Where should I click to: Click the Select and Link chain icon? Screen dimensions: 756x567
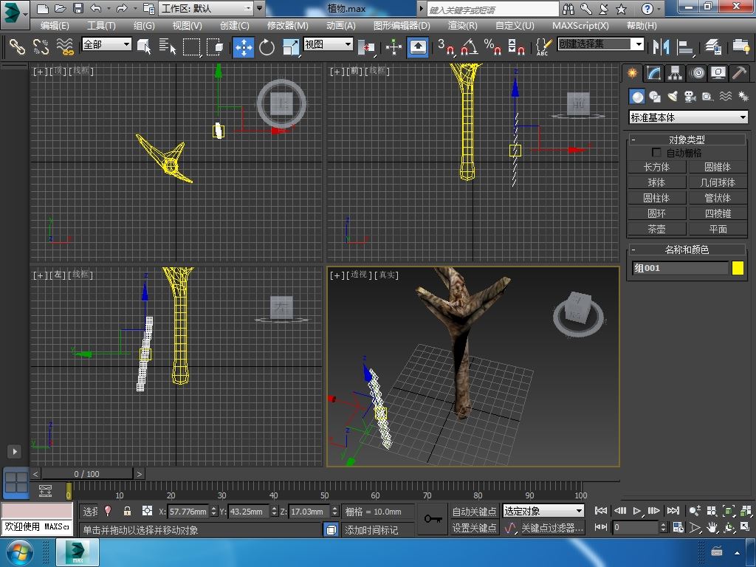pyautogui.click(x=17, y=47)
